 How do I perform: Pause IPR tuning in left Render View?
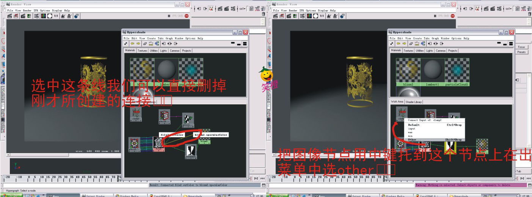(x=169, y=16)
